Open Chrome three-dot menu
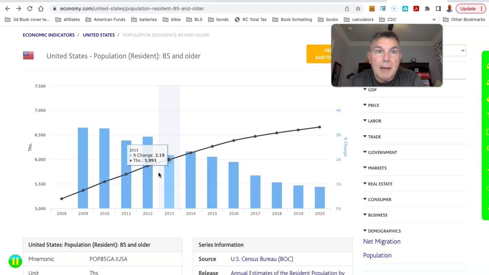The height and width of the screenshot is (275, 489). pos(482,8)
